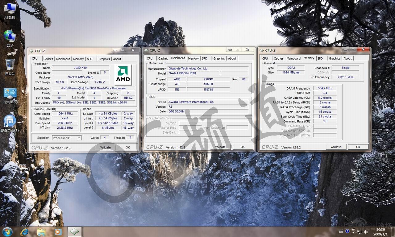This screenshot has height=237, width=395.
Task: Click the Core Voltage value 1.216 V
Action: pos(99,82)
